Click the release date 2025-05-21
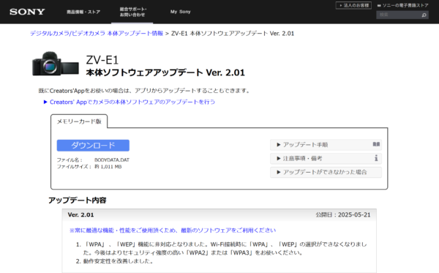Image resolution: width=439 pixels, height=273 pixels. click(354, 214)
